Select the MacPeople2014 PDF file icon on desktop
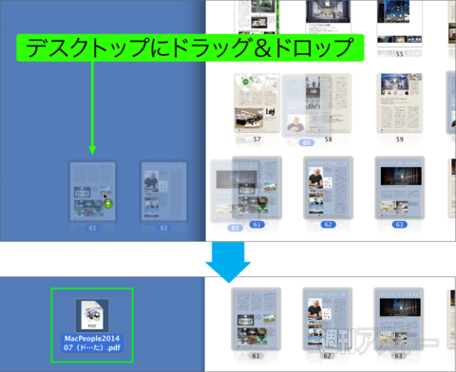The height and width of the screenshot is (372, 456). tap(92, 315)
